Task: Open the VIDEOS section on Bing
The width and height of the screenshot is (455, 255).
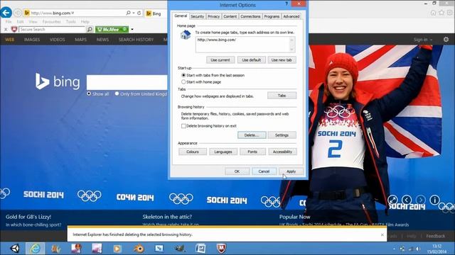Action: tap(58, 40)
